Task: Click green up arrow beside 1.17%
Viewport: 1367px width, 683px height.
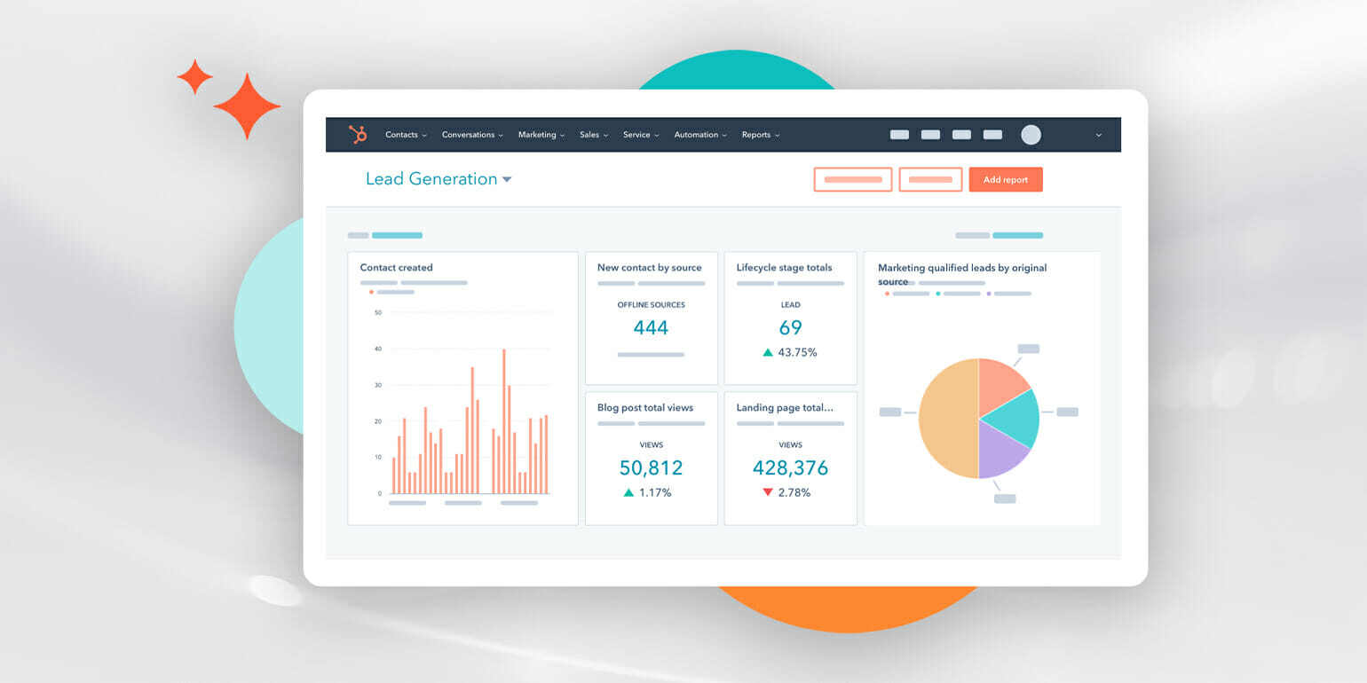Action: tap(628, 492)
